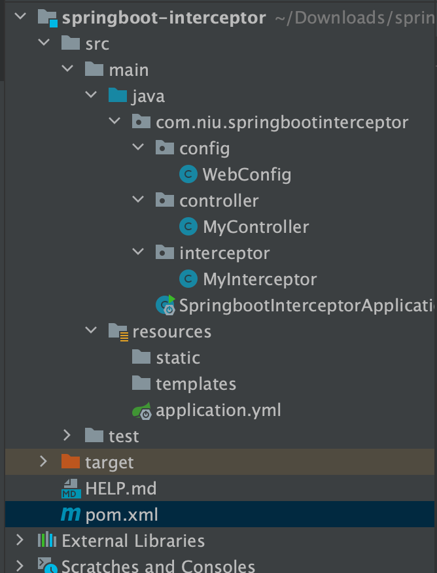Select the java source folder
This screenshot has width=437, height=573.
(148, 96)
